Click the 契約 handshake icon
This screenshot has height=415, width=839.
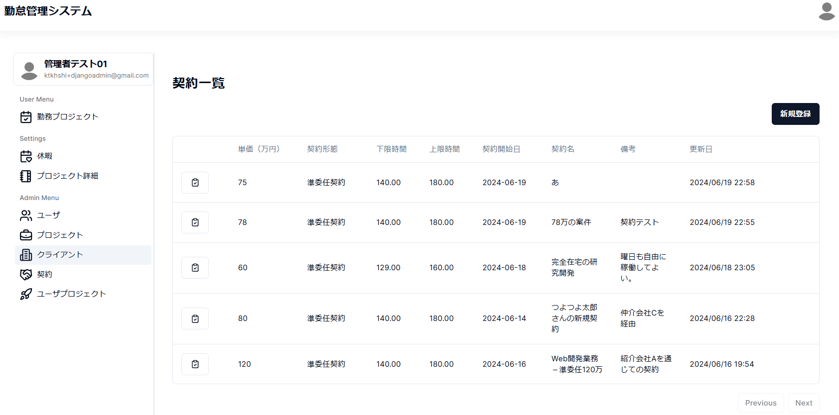tap(26, 274)
